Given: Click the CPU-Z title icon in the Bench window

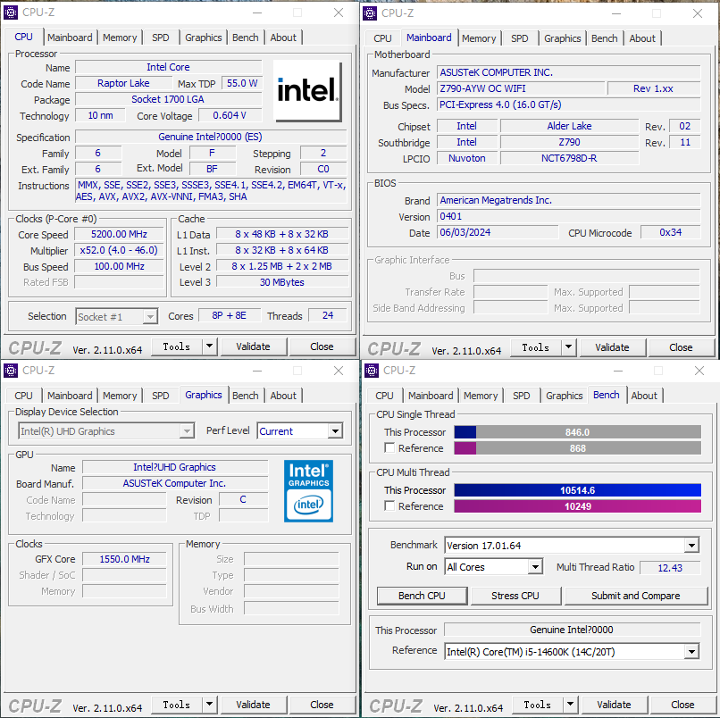Looking at the screenshot, I should [x=371, y=370].
